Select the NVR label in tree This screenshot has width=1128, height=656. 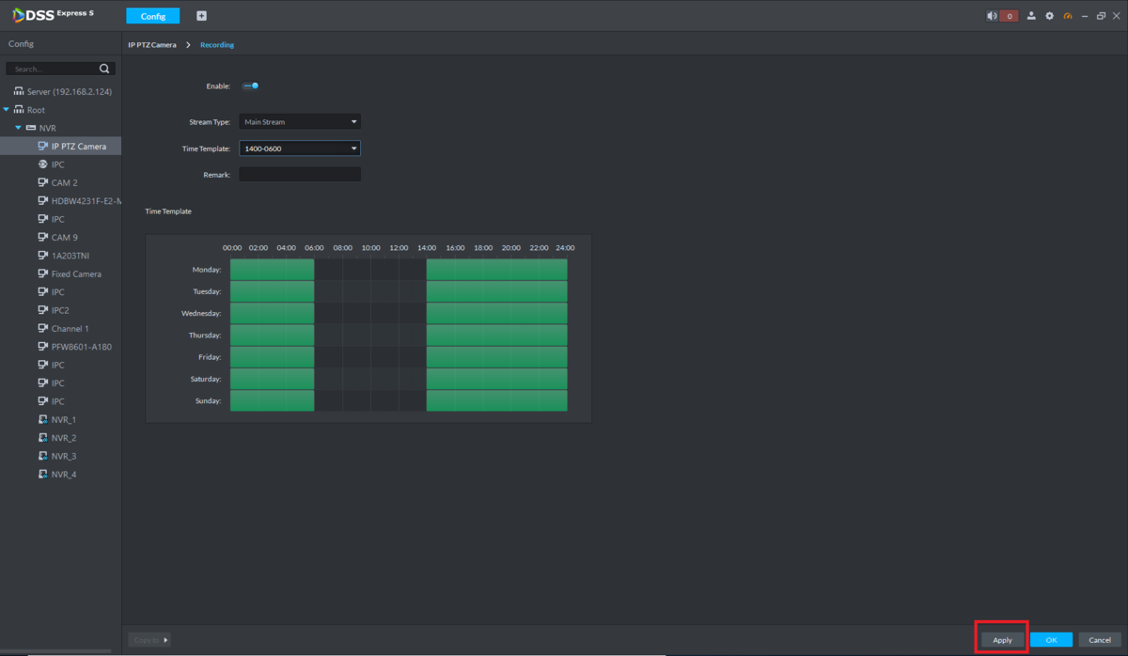(47, 128)
